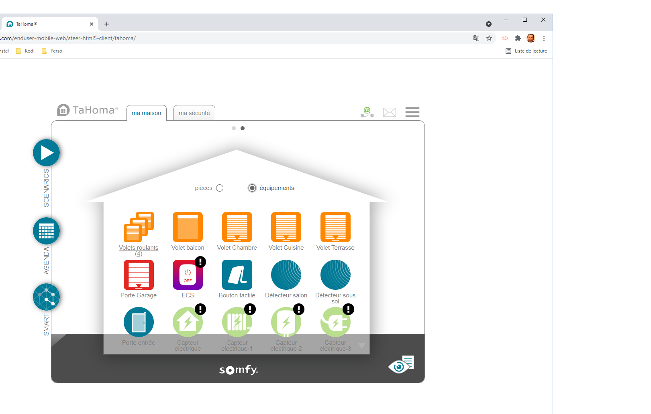Open the hamburger menu
Image resolution: width=651 pixels, height=414 pixels.
[x=412, y=112]
